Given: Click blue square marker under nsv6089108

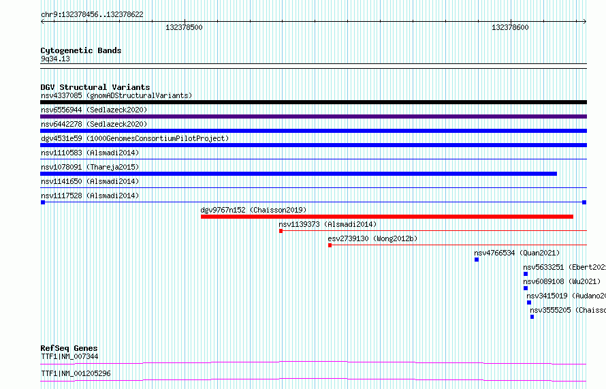Looking at the screenshot, I should (x=526, y=288).
